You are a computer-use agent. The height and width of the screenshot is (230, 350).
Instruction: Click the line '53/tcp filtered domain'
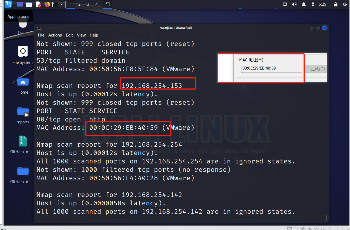pos(81,61)
